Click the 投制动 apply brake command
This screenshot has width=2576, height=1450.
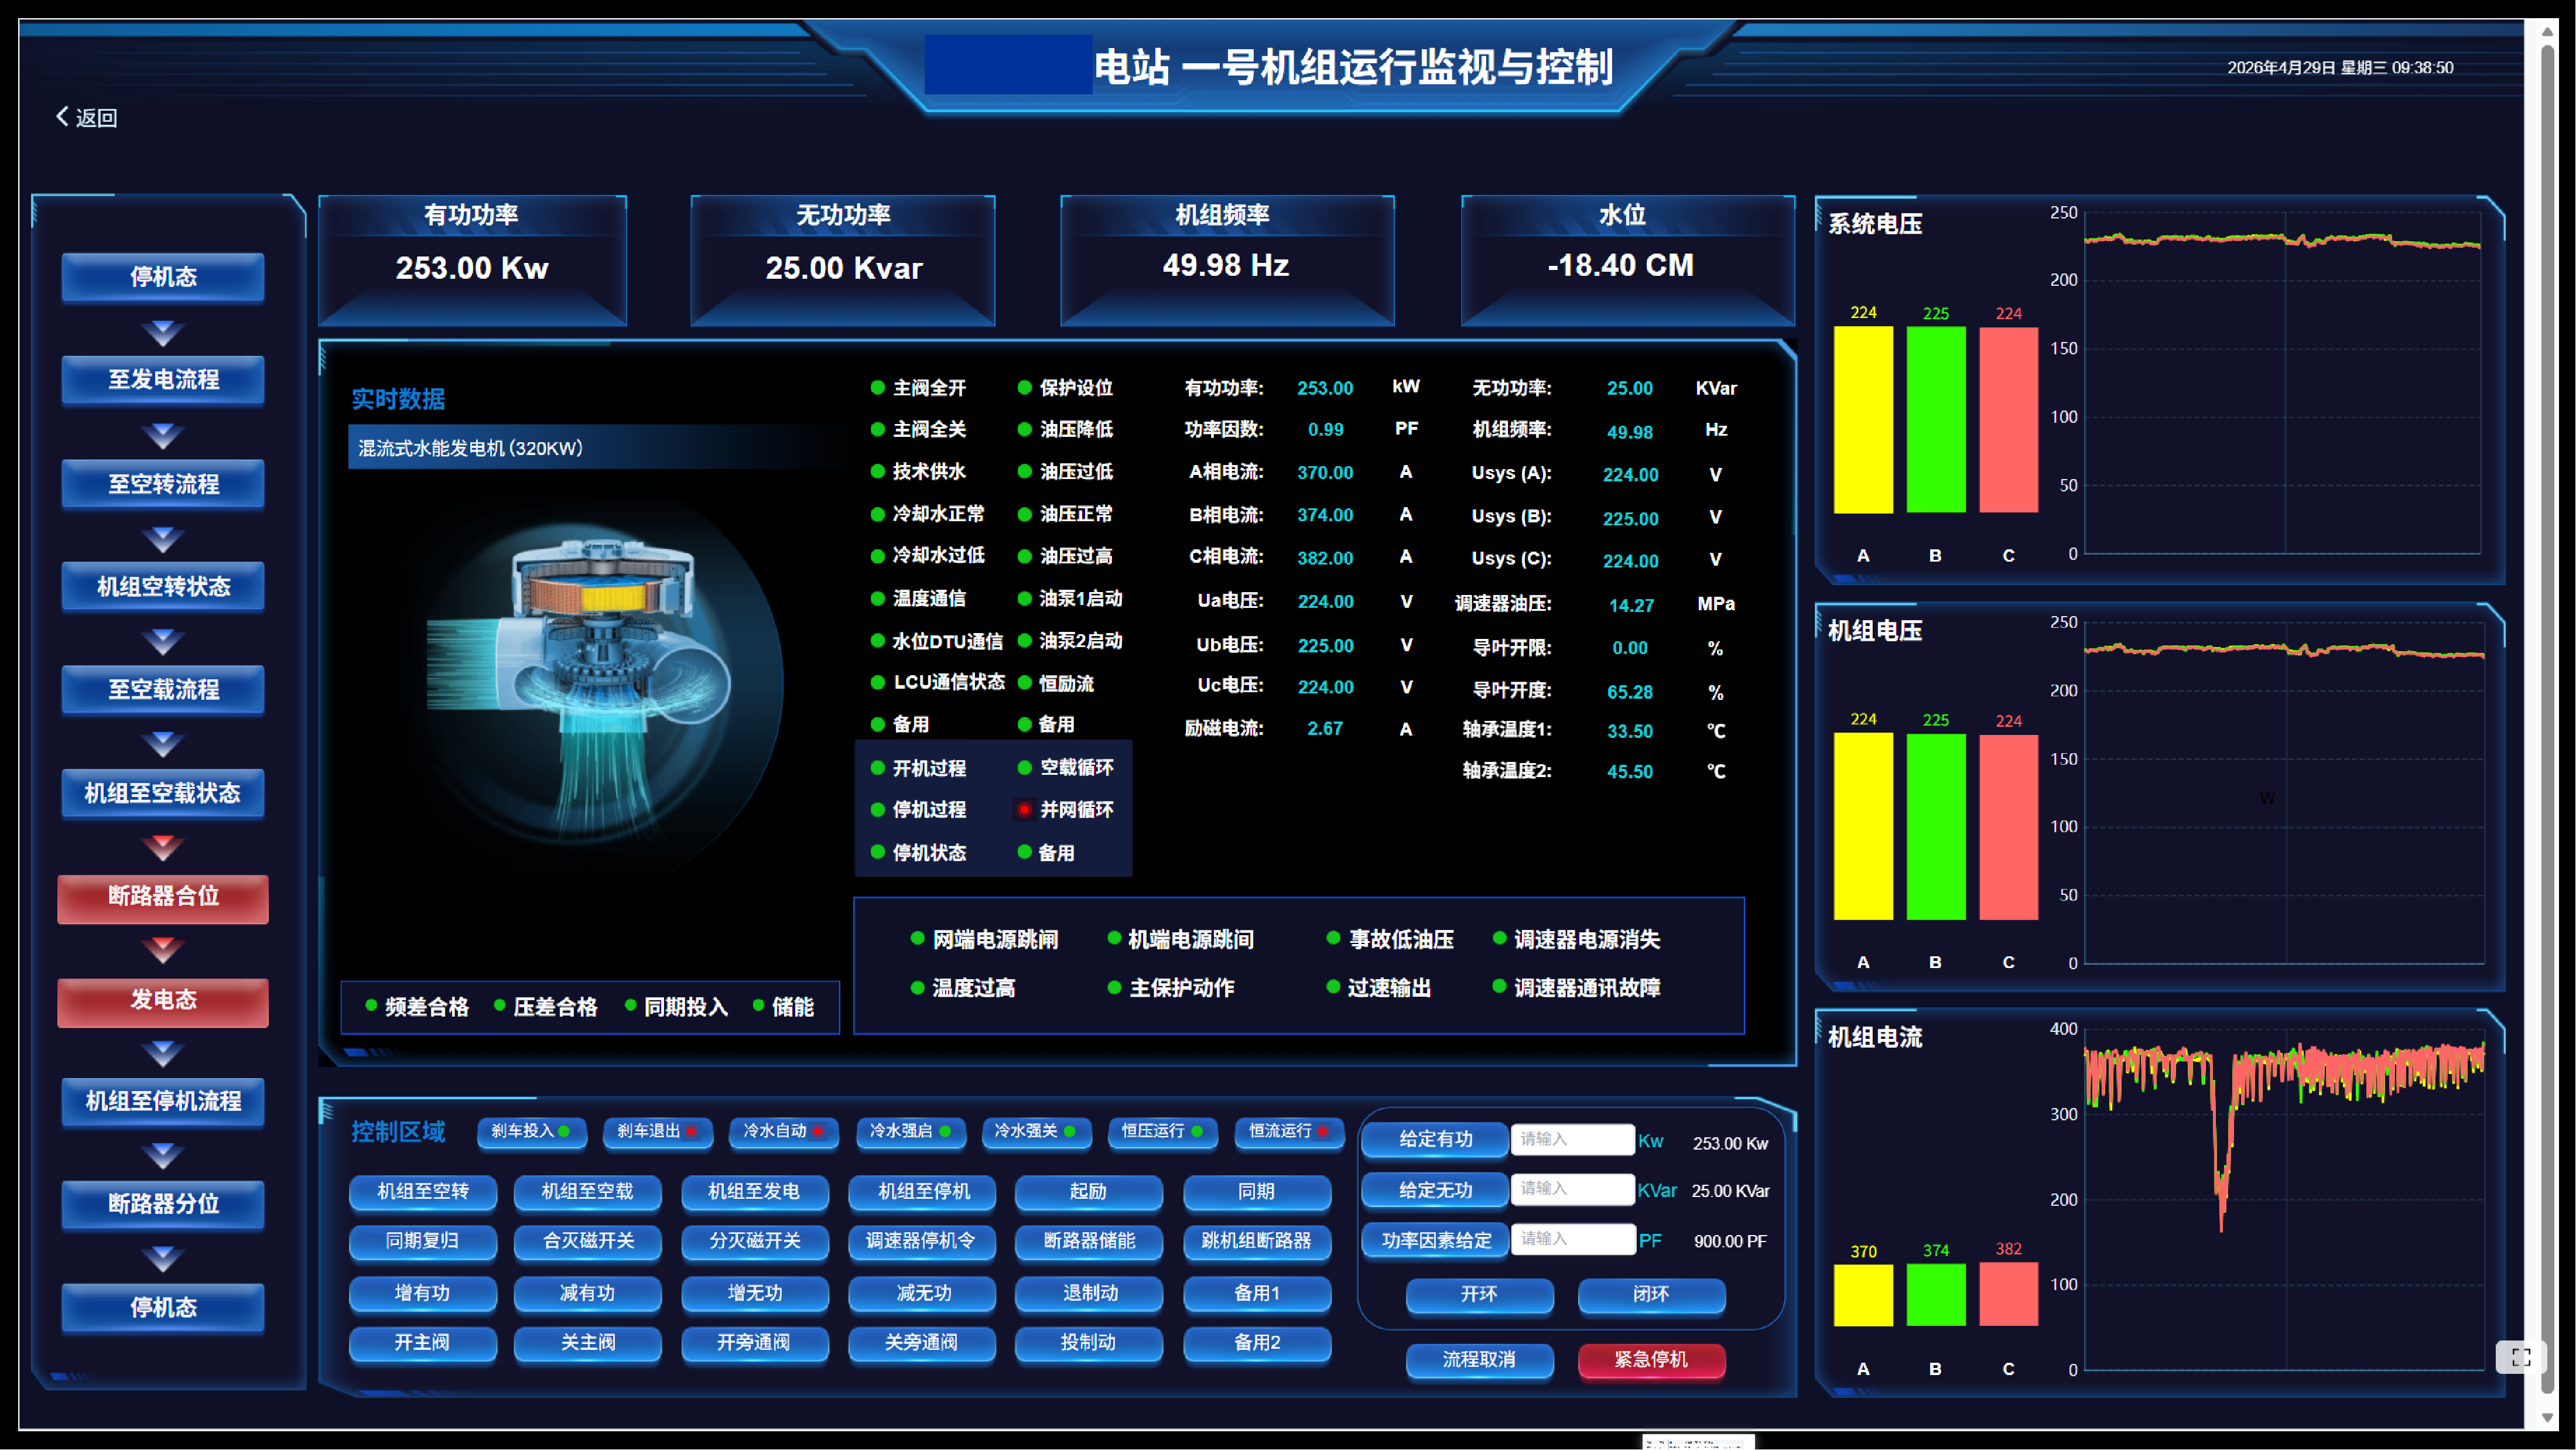[1088, 1344]
